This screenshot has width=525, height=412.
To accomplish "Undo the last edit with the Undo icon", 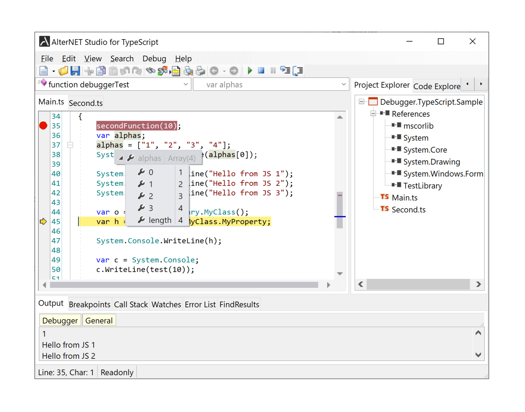I will coord(125,71).
